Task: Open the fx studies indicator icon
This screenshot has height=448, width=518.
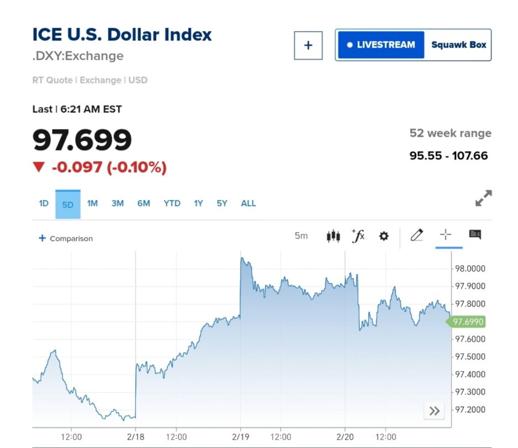Action: point(358,236)
